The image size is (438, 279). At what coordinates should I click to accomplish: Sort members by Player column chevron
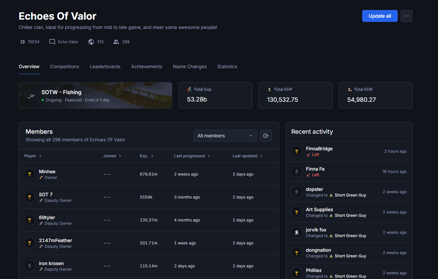click(x=40, y=156)
